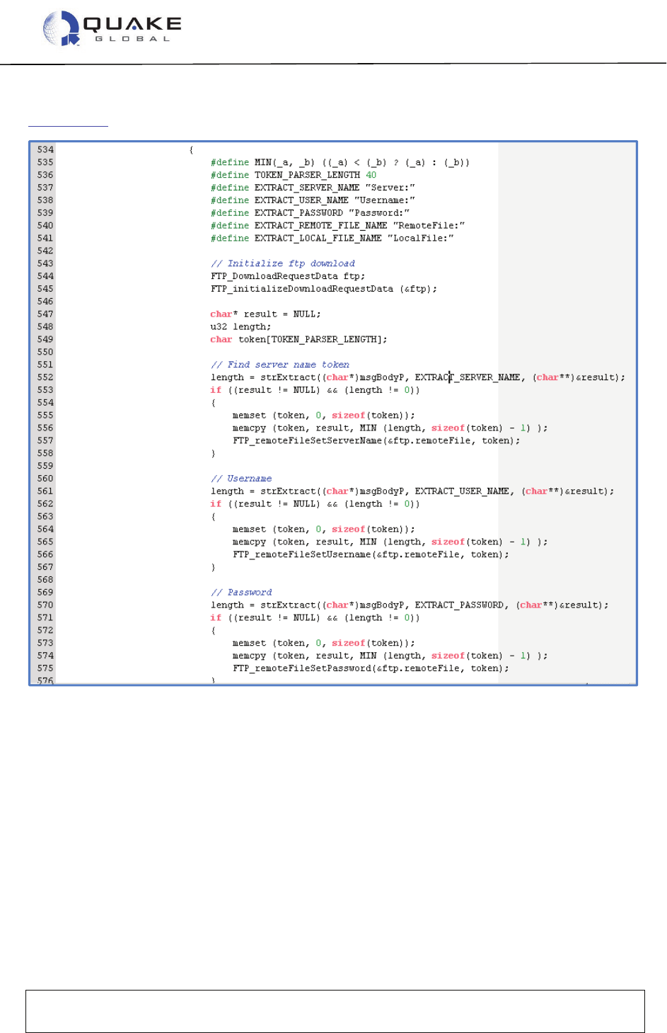Click line number 573 in the gutter
Screen dimensions: 667x1033
tap(45, 644)
